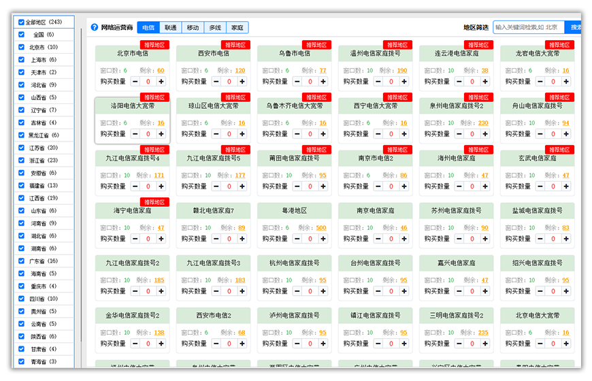Toggle 浙江省 (23) checkbox
This screenshot has height=381, width=592.
point(22,160)
